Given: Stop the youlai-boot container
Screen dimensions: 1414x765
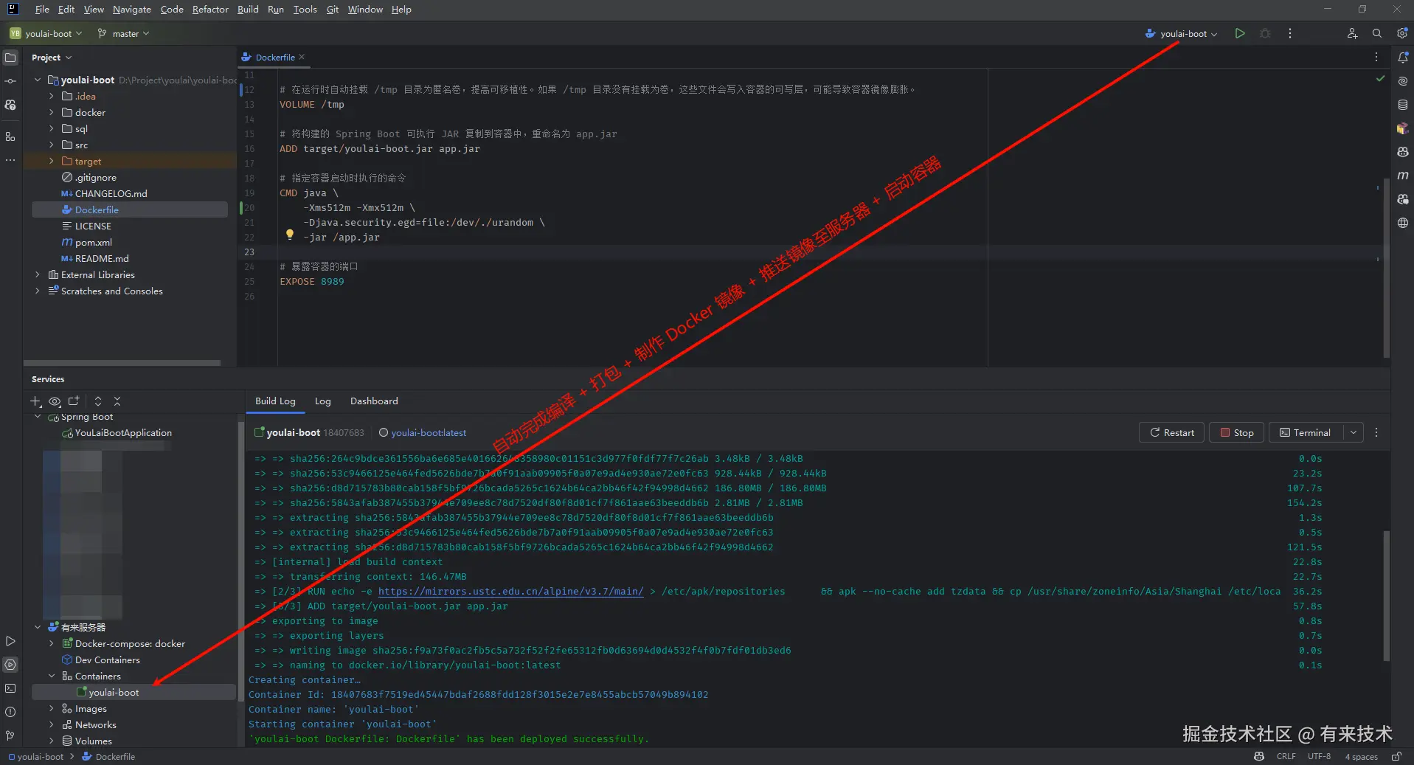Looking at the screenshot, I should (1237, 432).
